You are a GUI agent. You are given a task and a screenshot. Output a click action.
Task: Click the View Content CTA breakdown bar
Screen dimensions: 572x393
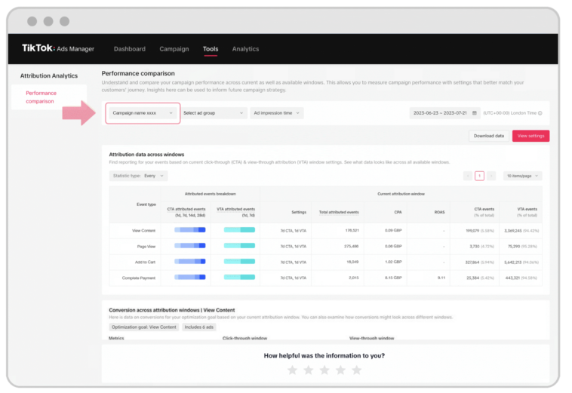[x=190, y=229]
